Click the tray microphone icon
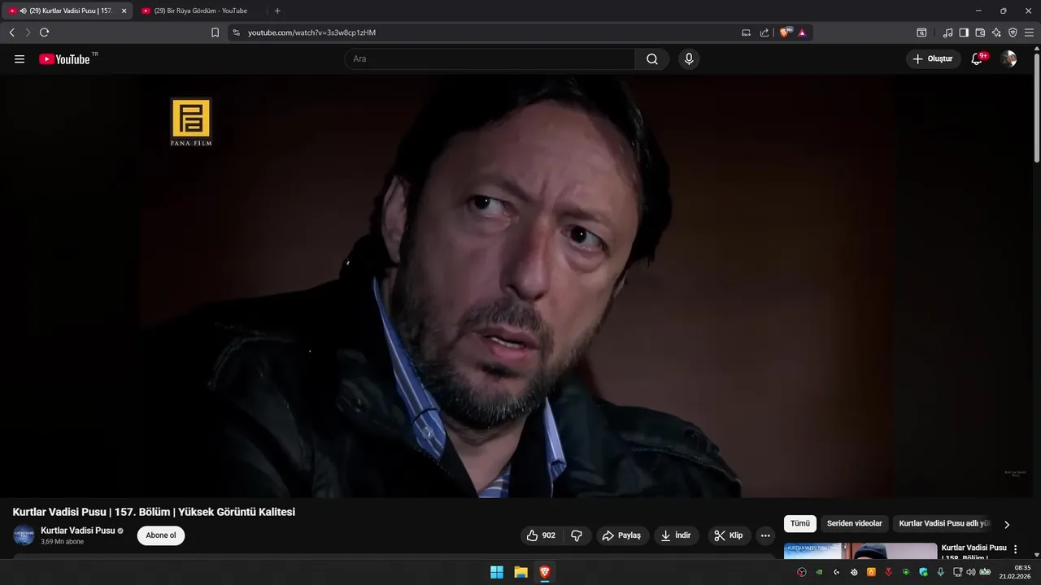 pyautogui.click(x=940, y=572)
